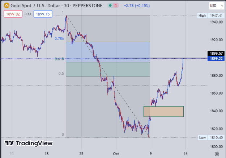The height and width of the screenshot is (158, 226).
Task: Click the black 1899.57 price line label
Action: [x=216, y=53]
